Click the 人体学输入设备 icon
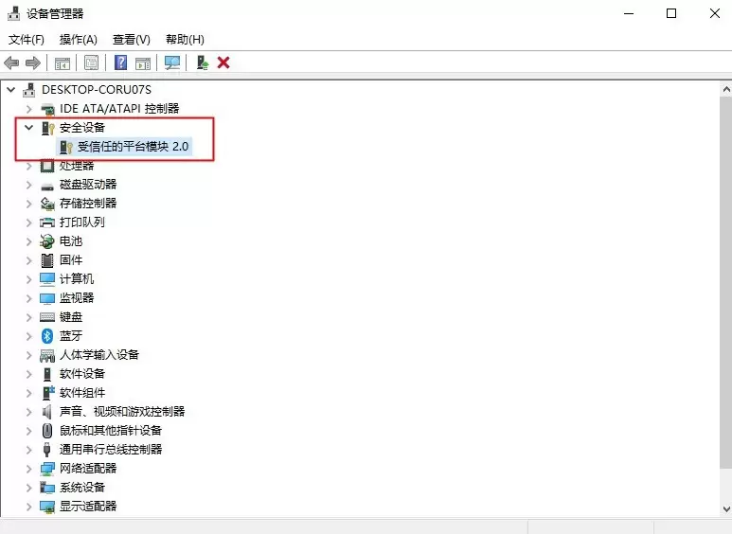This screenshot has width=732, height=534. point(47,356)
